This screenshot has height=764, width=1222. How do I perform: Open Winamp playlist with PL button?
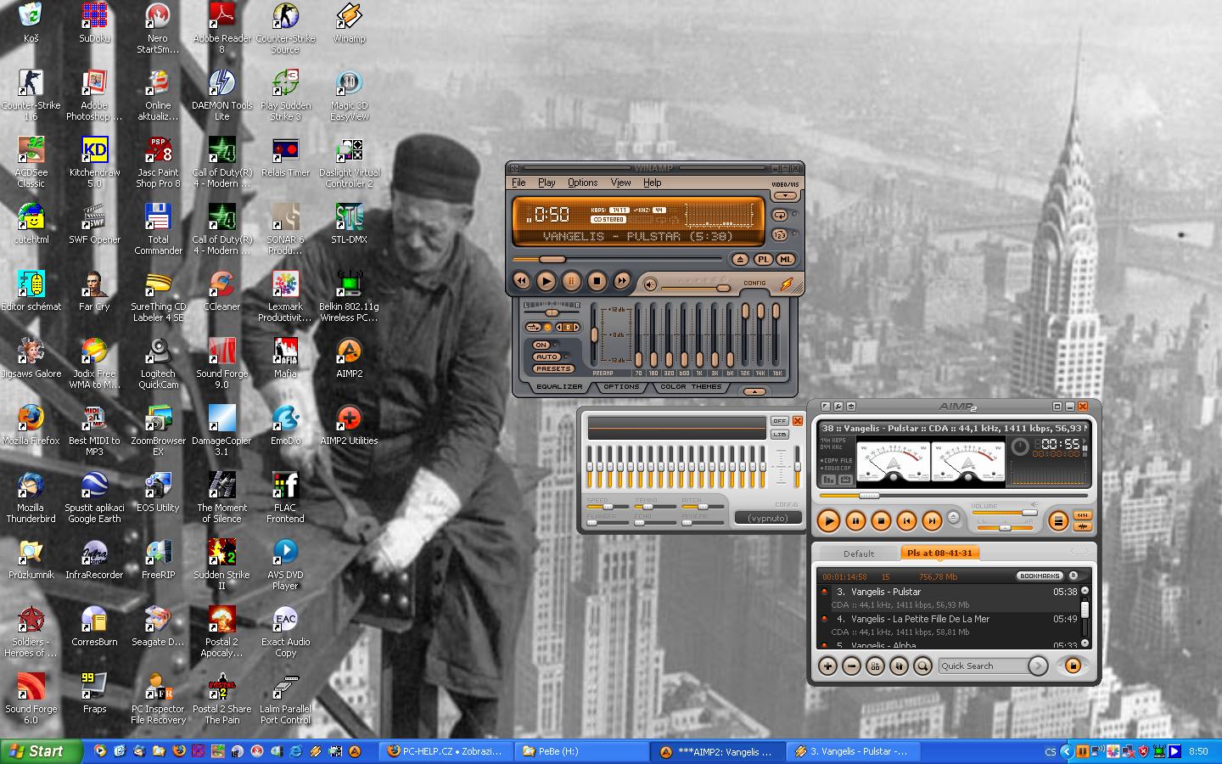764,260
